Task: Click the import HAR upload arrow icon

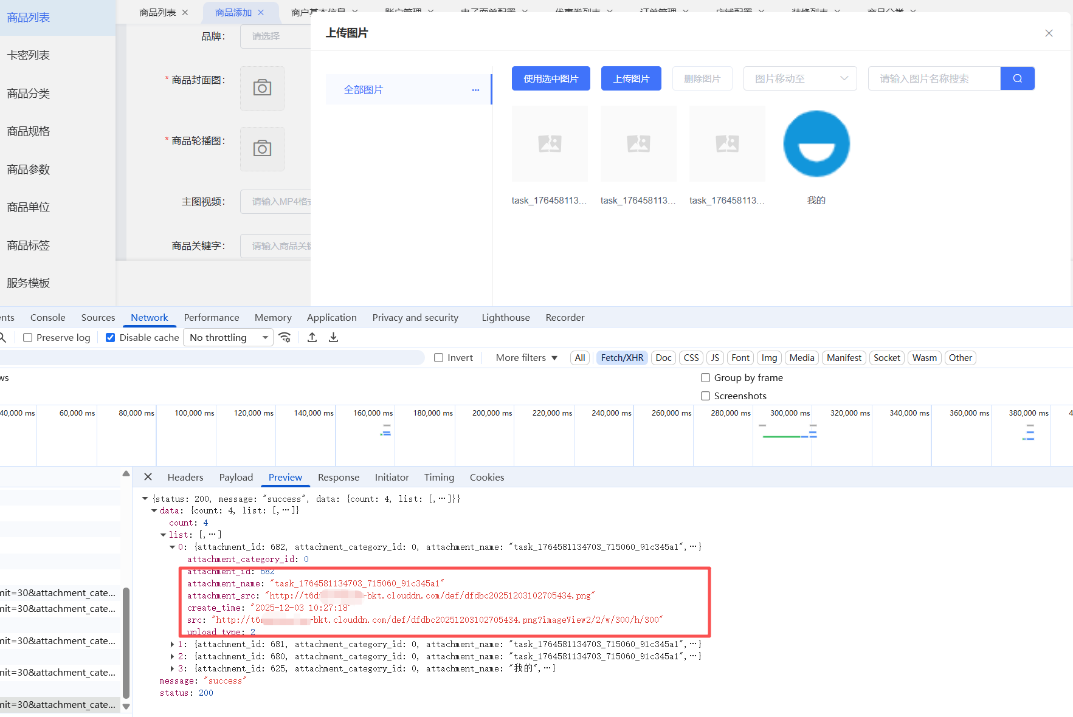Action: (x=312, y=338)
